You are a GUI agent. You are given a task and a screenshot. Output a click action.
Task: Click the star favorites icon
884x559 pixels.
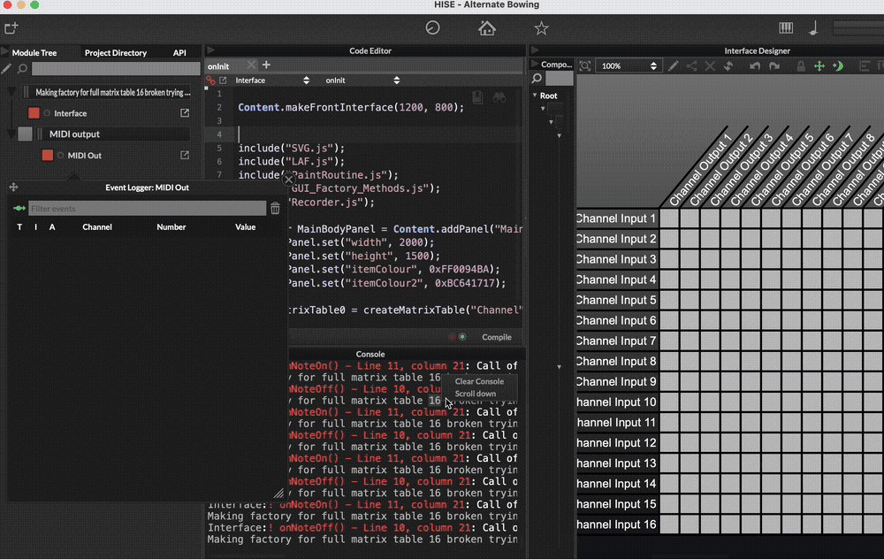point(541,27)
